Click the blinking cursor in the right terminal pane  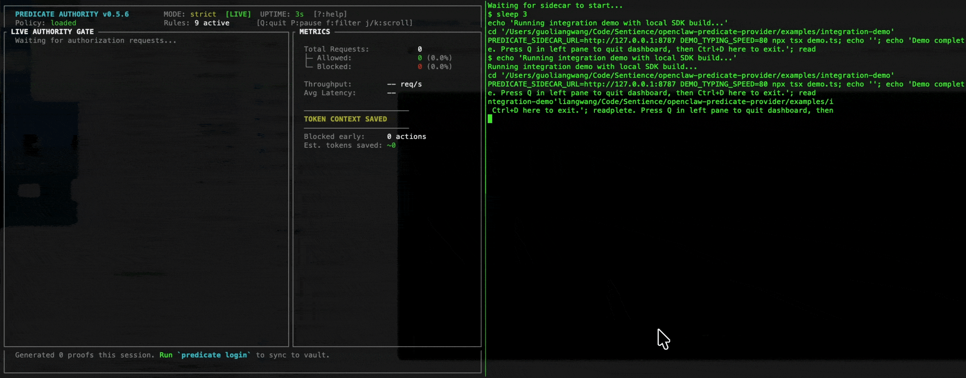(490, 119)
